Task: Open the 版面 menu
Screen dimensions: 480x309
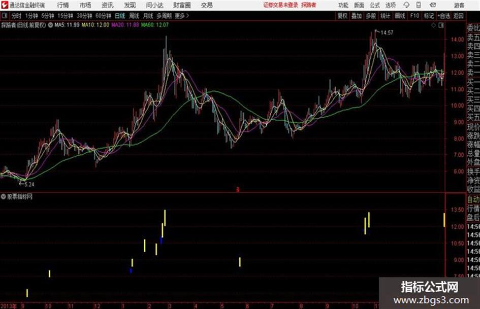Action: click(359, 5)
